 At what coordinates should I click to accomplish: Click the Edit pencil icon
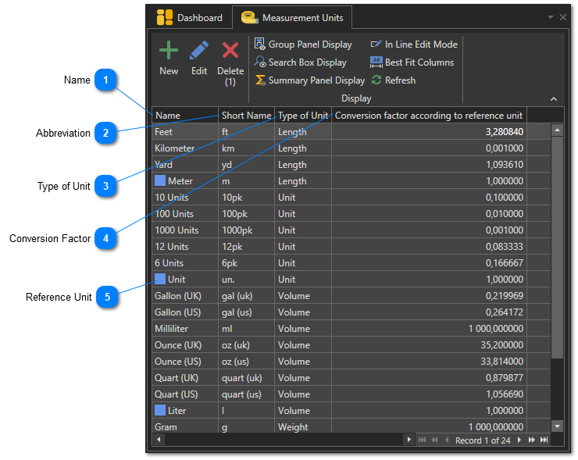[x=199, y=52]
